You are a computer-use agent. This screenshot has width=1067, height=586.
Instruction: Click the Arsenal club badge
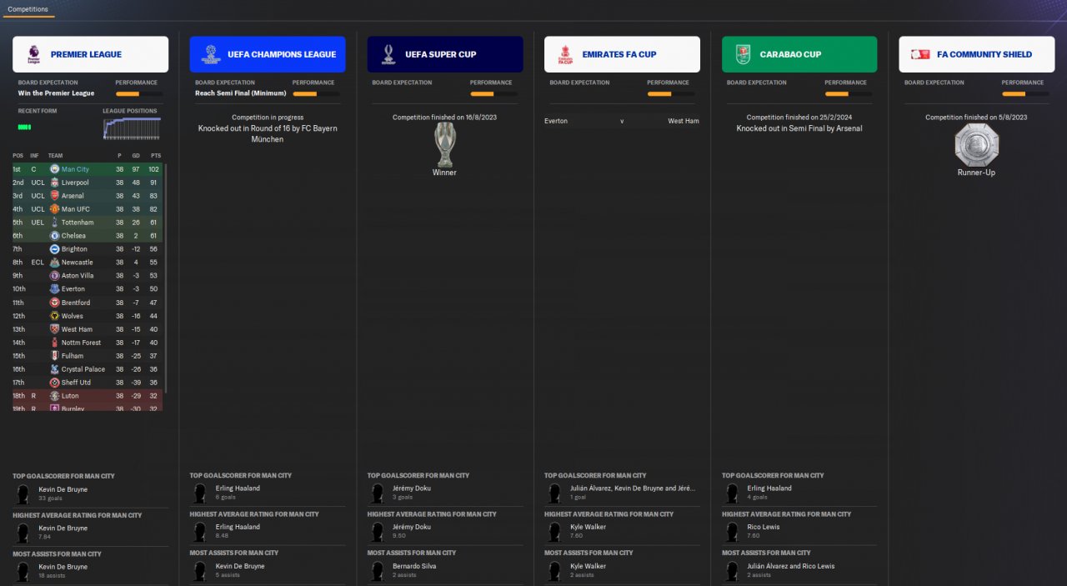(54, 196)
